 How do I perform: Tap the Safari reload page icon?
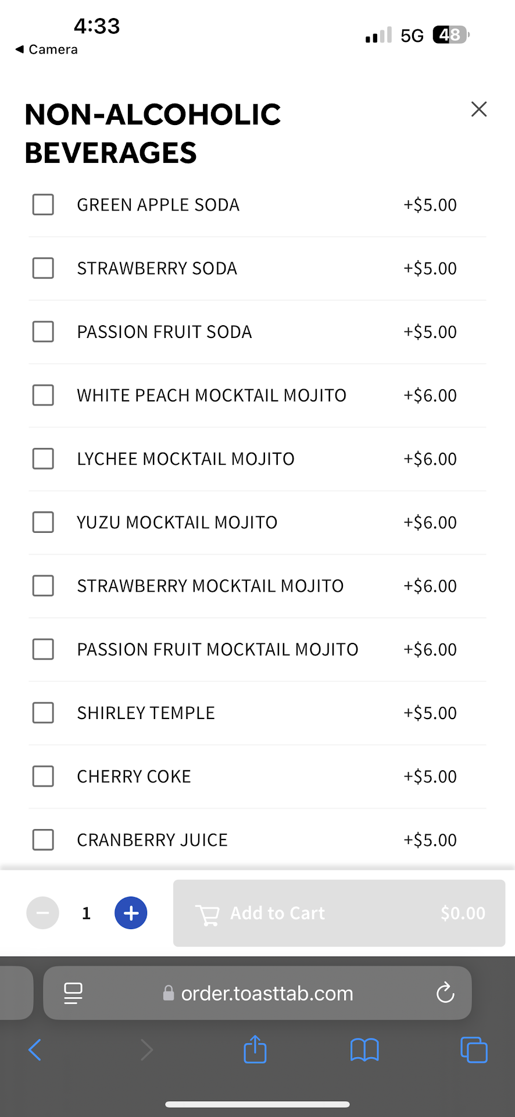pos(445,993)
